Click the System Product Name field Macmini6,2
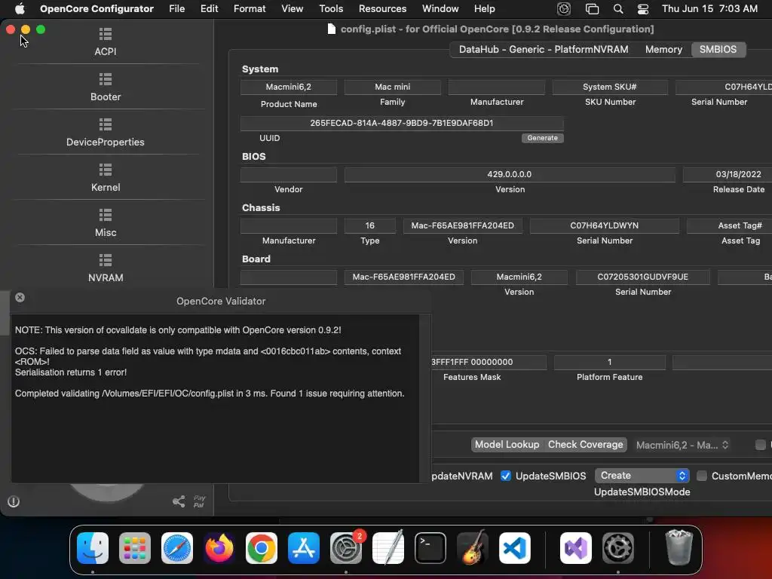This screenshot has width=772, height=579. 289,87
